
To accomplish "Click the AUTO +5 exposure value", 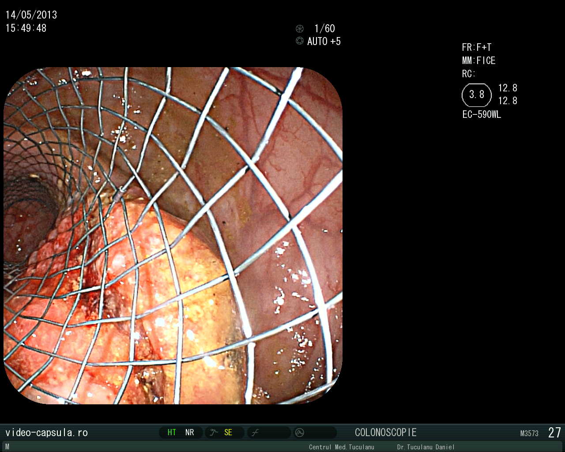I will coord(324,41).
